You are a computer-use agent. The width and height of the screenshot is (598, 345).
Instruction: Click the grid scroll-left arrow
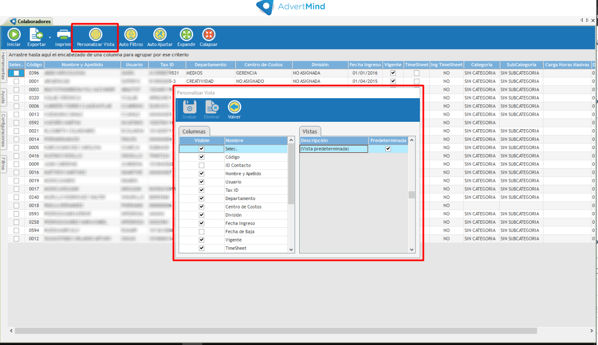click(11, 331)
